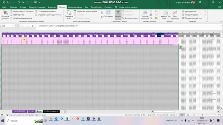Switch to Отчёт sheet tab
Viewport: 223px width, 125px height.
click(x=31, y=111)
